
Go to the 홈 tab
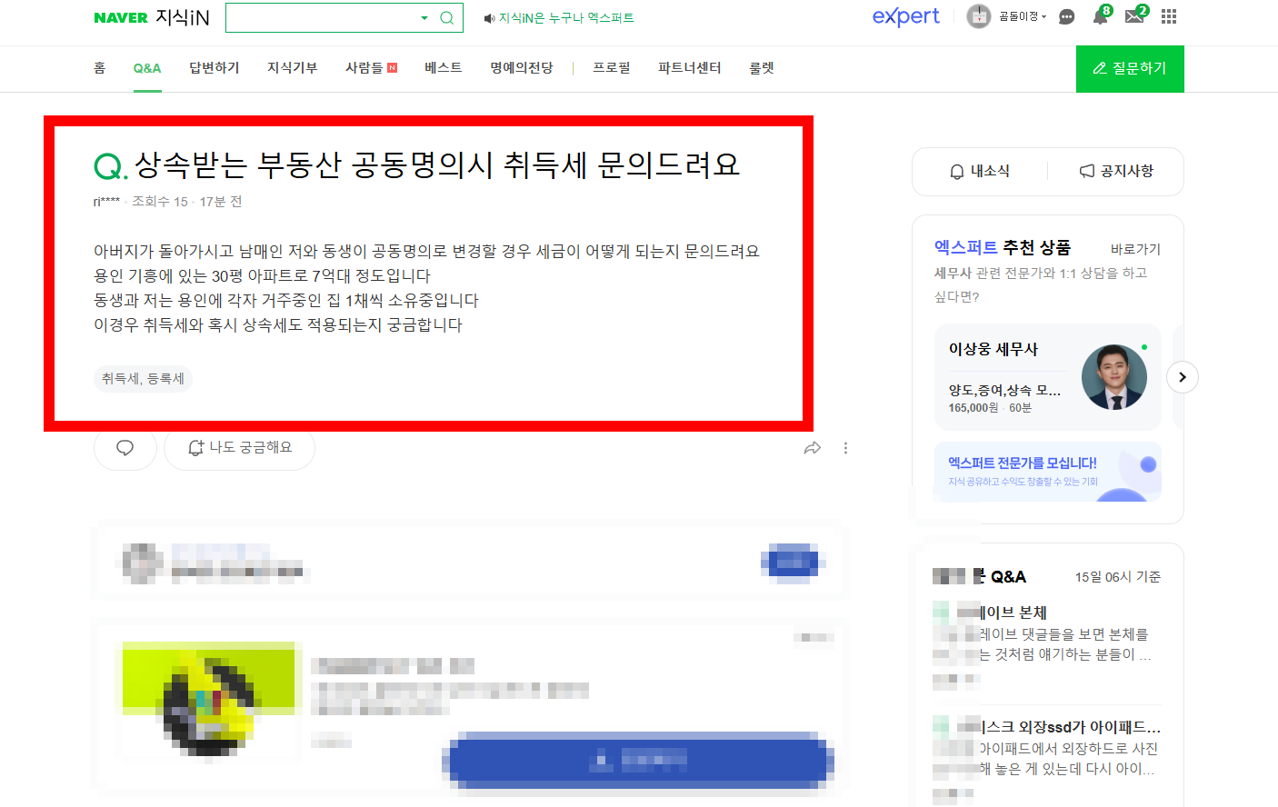tap(100, 68)
